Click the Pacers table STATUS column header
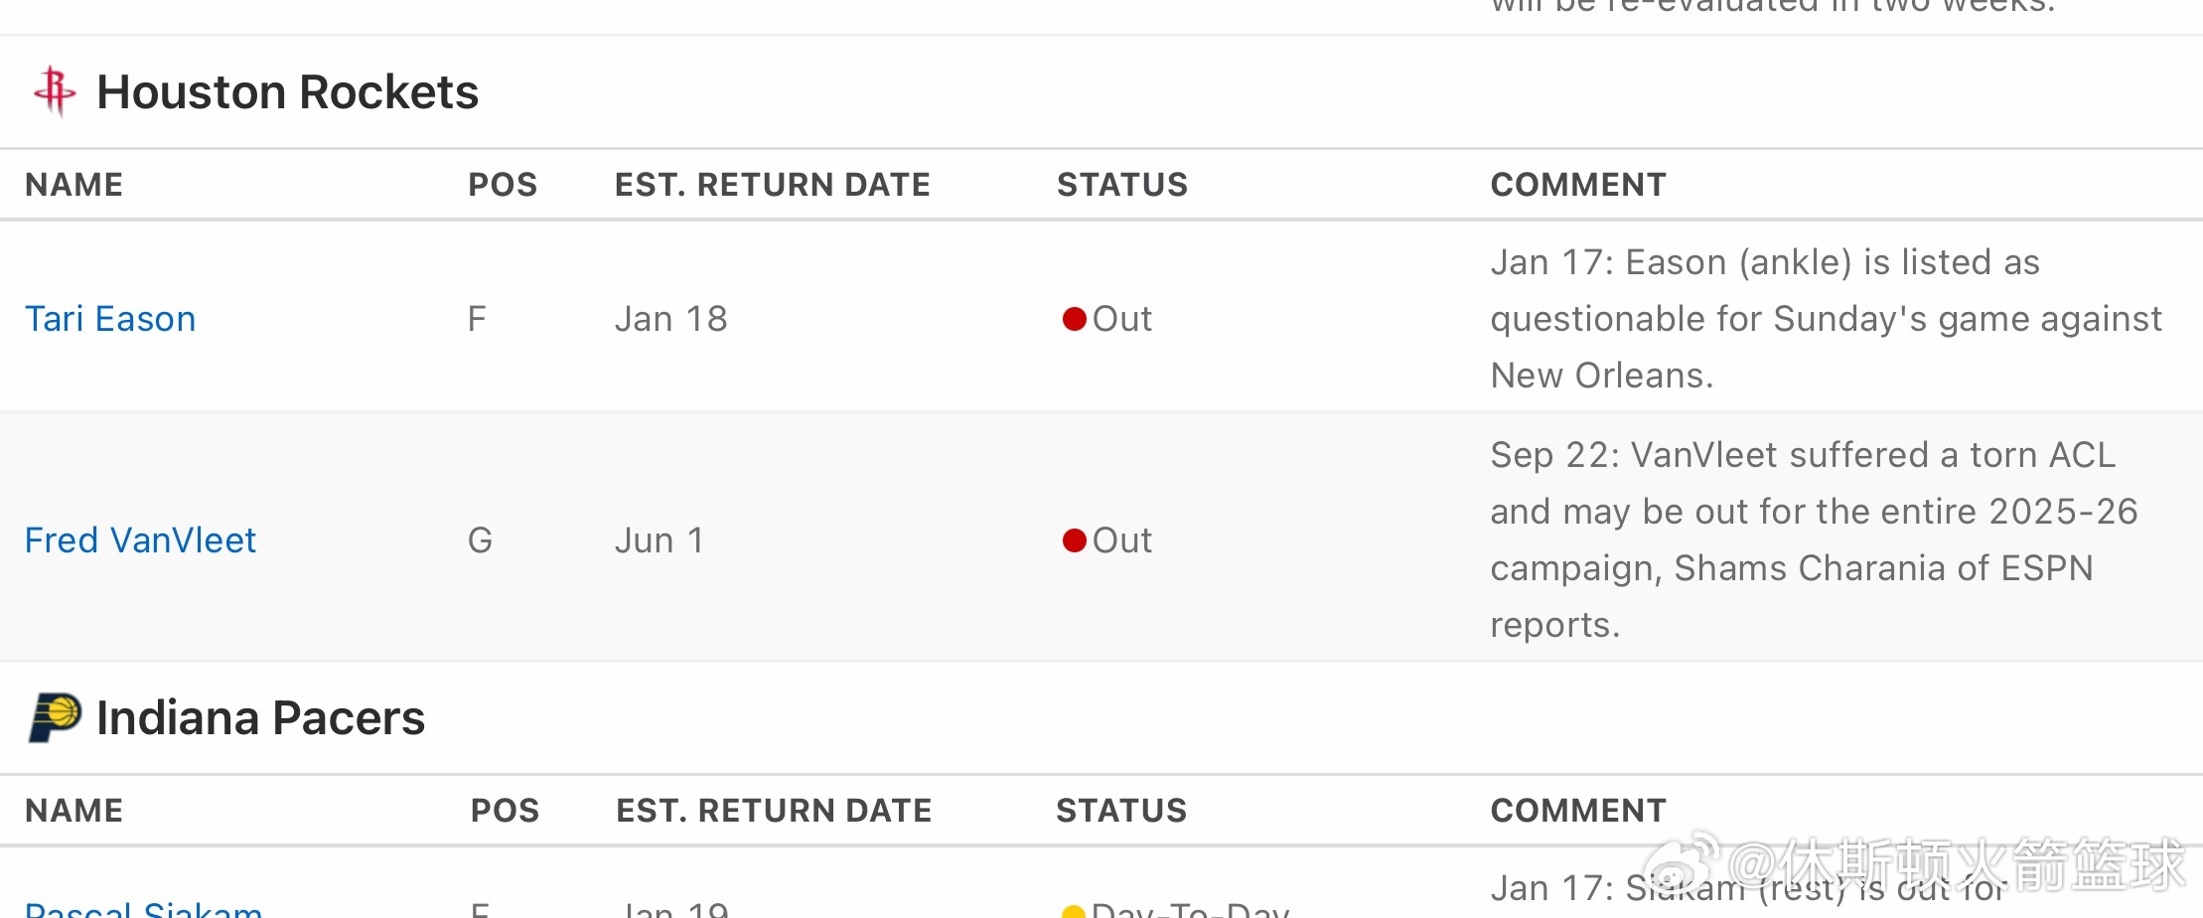 pos(1120,811)
